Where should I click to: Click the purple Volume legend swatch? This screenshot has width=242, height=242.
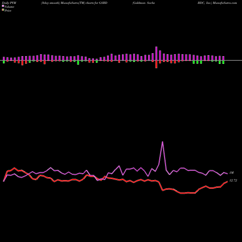[3, 6]
